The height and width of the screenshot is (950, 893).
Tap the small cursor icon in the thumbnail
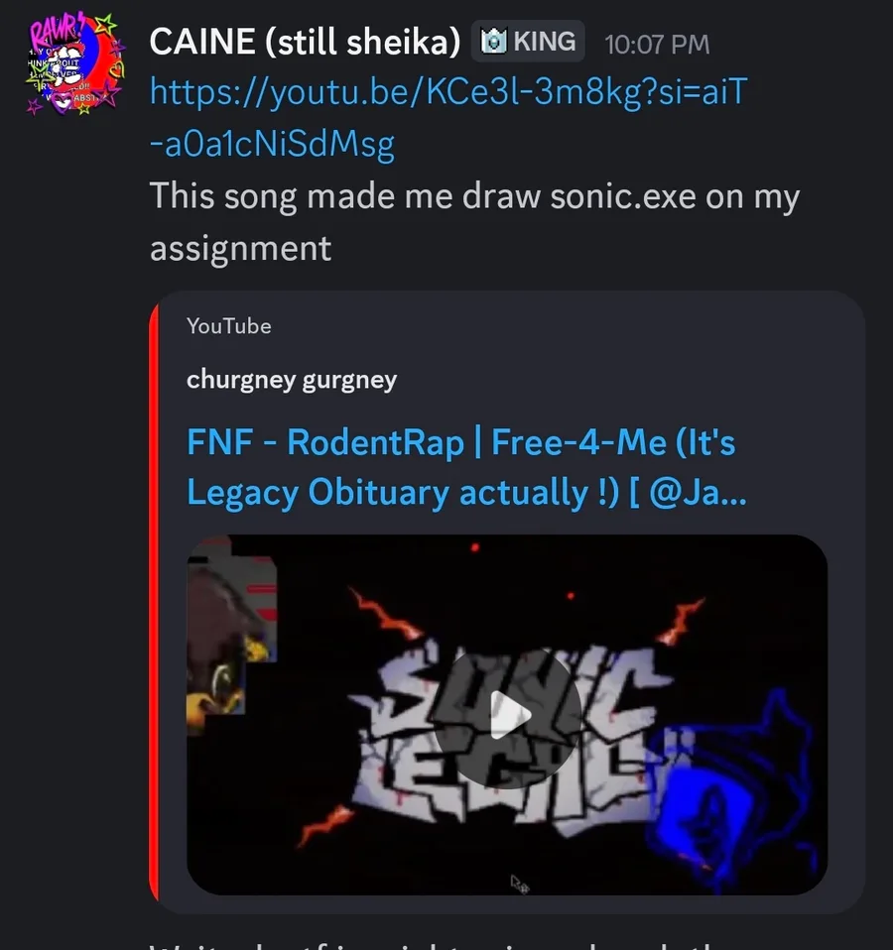click(519, 882)
